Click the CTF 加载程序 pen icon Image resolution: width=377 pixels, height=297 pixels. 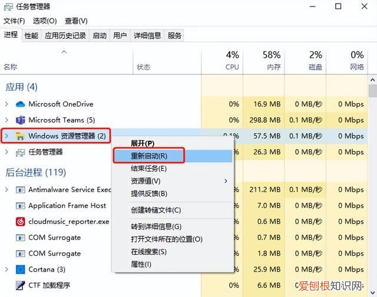20,285
